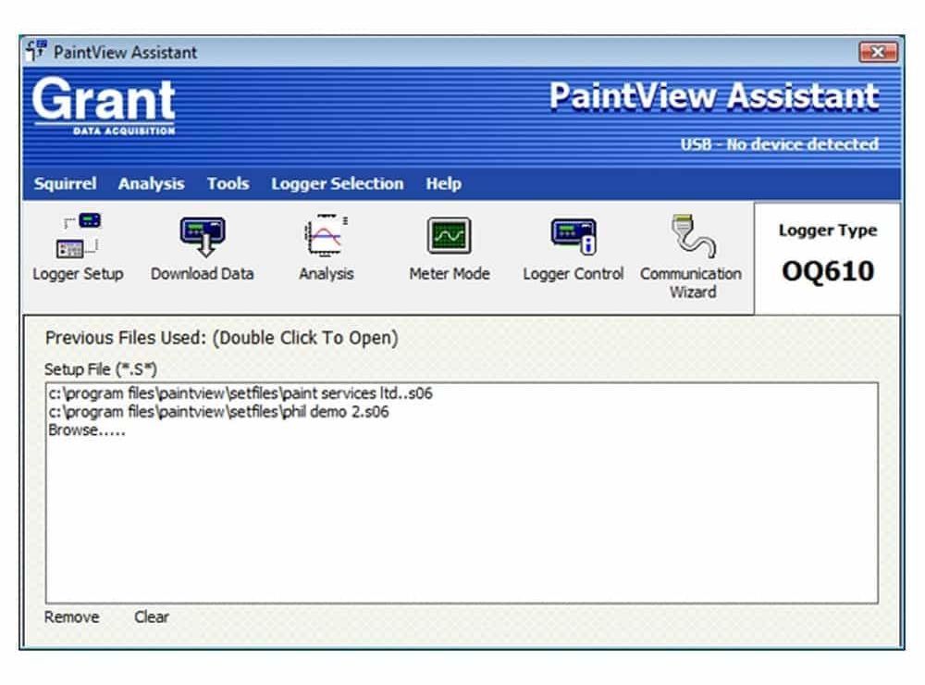The image size is (925, 685).
Task: Open the Squirrel menu
Action: click(65, 183)
